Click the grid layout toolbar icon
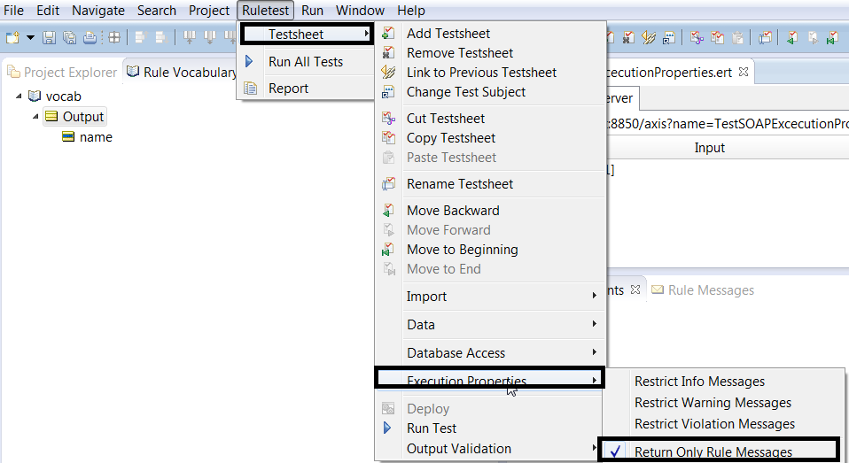This screenshot has width=849, height=463. point(114,37)
